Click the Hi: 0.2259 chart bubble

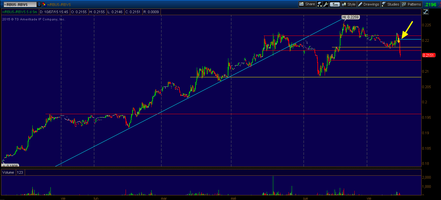pos(351,17)
